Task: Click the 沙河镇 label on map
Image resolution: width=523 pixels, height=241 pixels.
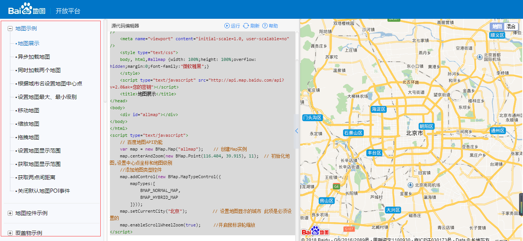Action: [x=368, y=30]
